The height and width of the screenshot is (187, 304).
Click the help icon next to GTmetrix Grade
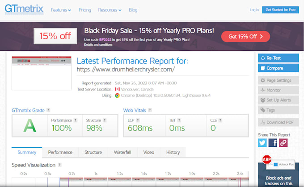click(48, 110)
